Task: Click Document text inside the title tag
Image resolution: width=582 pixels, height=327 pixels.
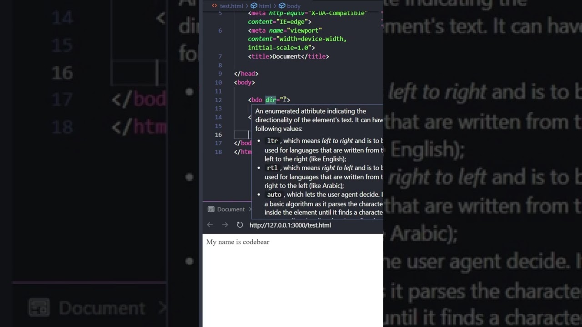Action: tap(286, 56)
